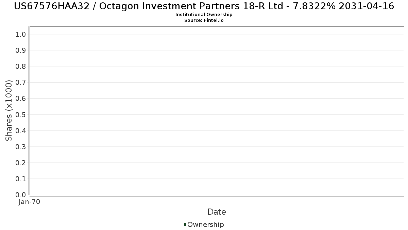Click the 0.1 y-axis tick label

coord(21,179)
